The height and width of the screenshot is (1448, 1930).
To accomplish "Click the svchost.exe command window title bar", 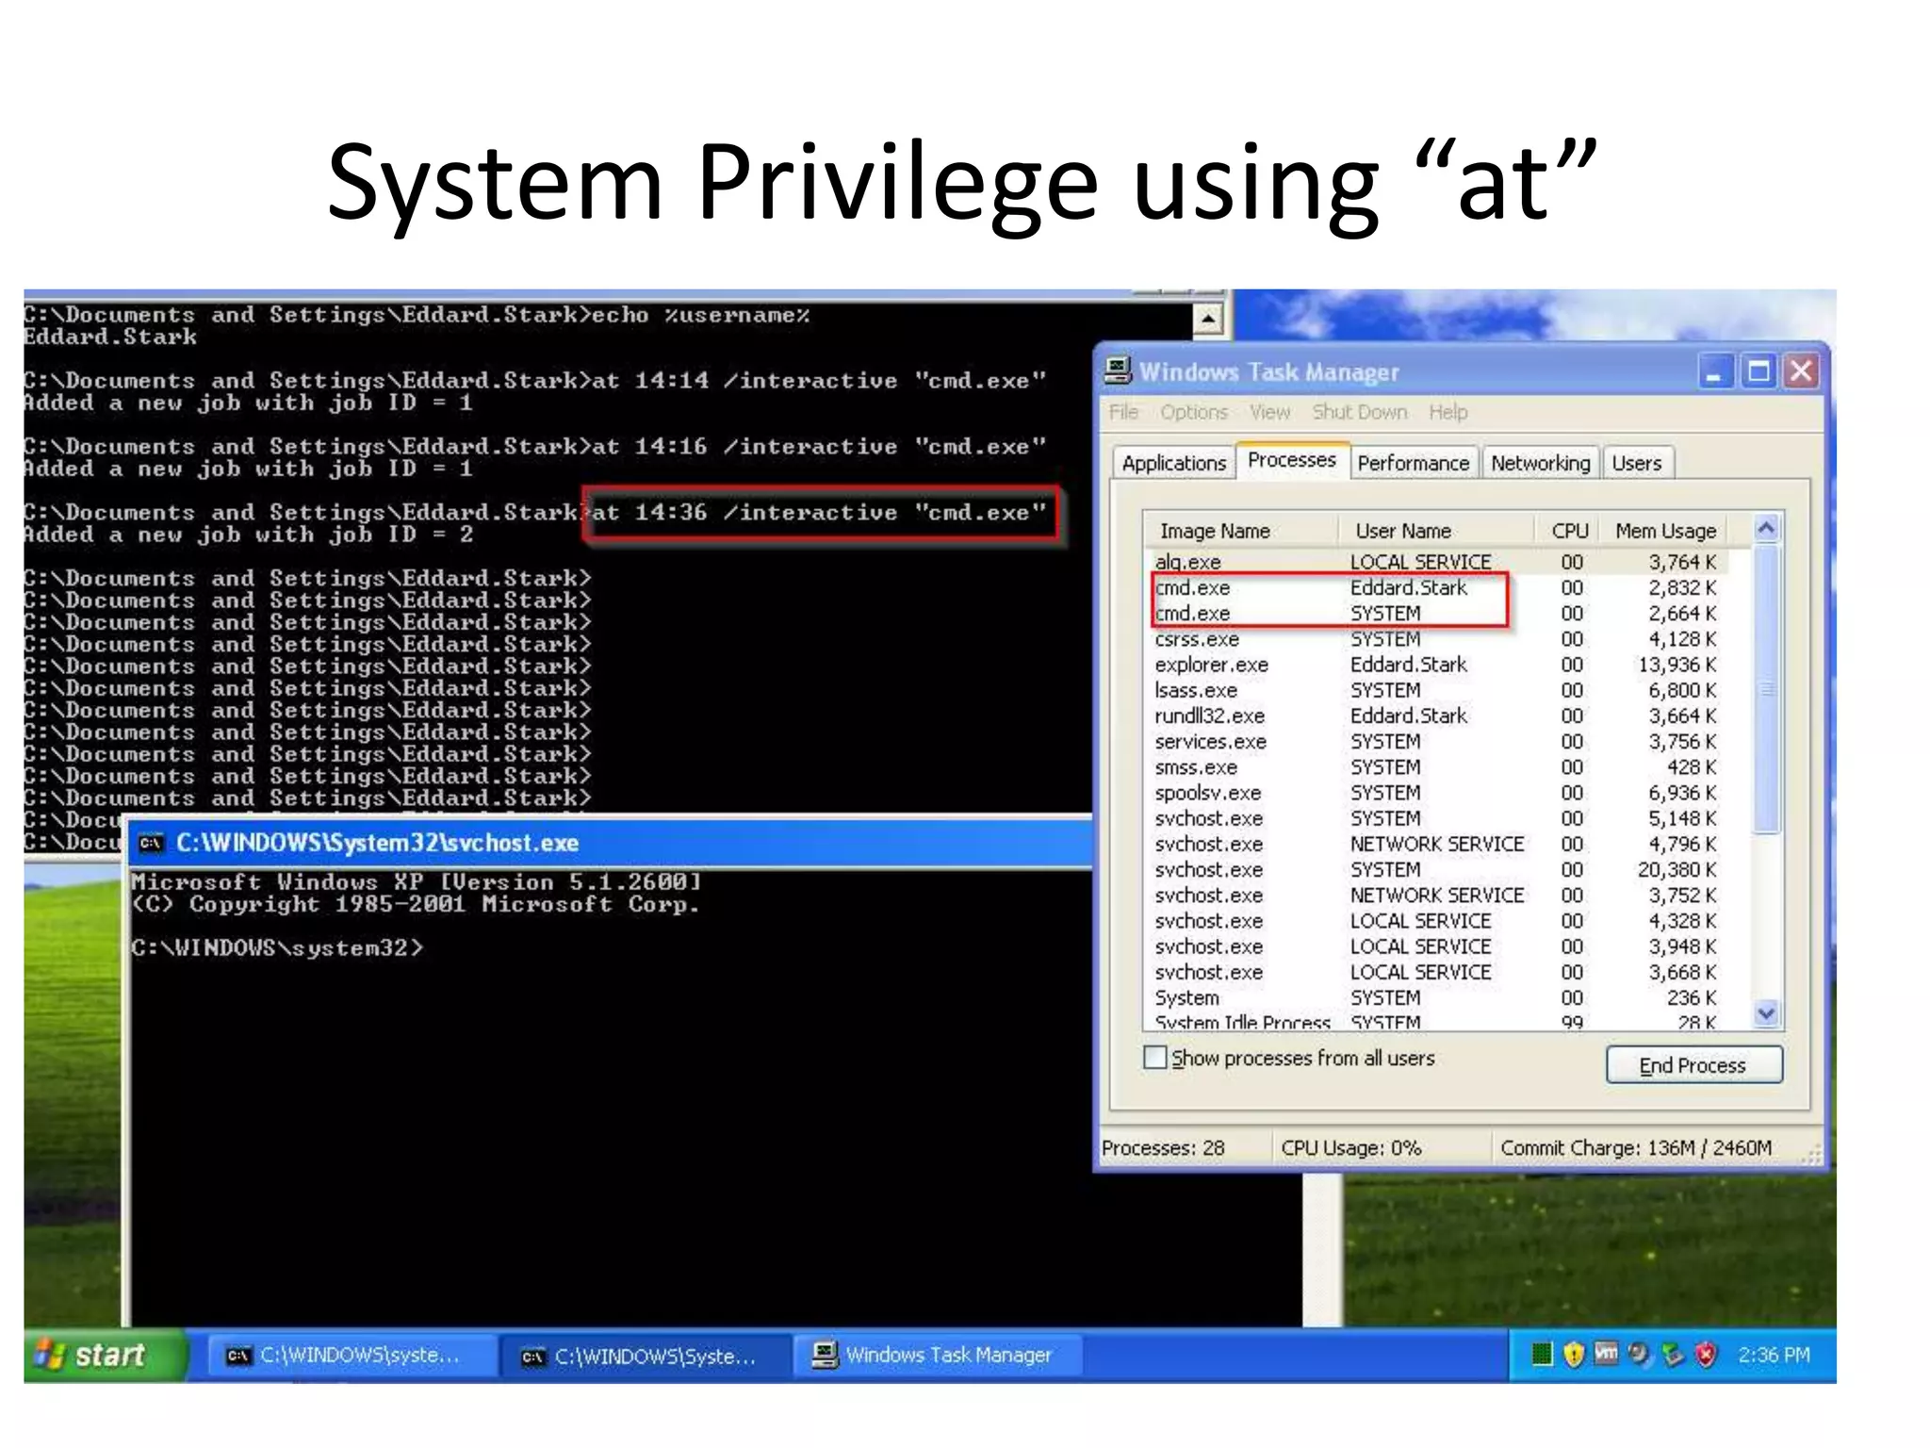I will [x=611, y=843].
